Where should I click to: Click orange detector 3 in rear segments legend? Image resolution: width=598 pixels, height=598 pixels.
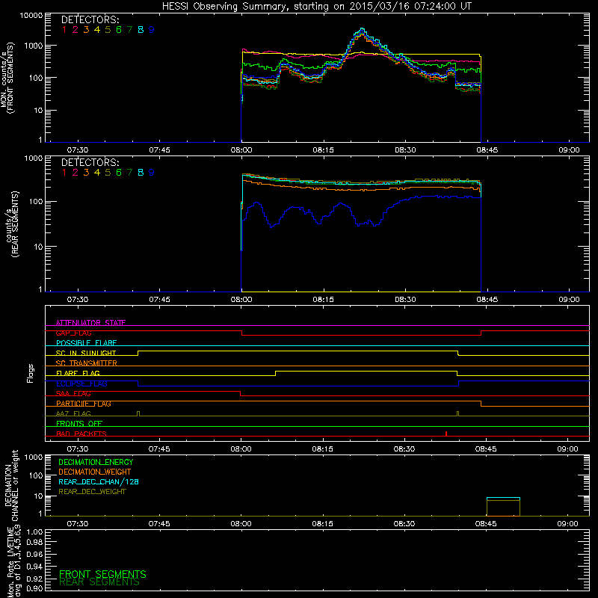point(86,173)
